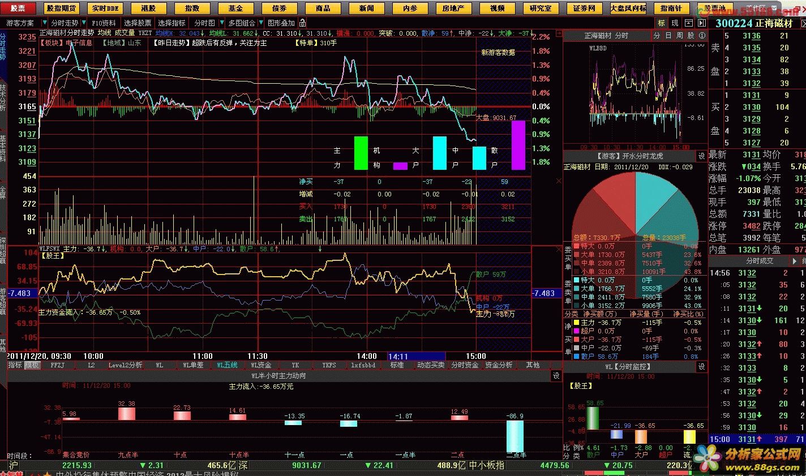
Task: Switch mini chart to 日 (daily) view
Action: [x=668, y=35]
